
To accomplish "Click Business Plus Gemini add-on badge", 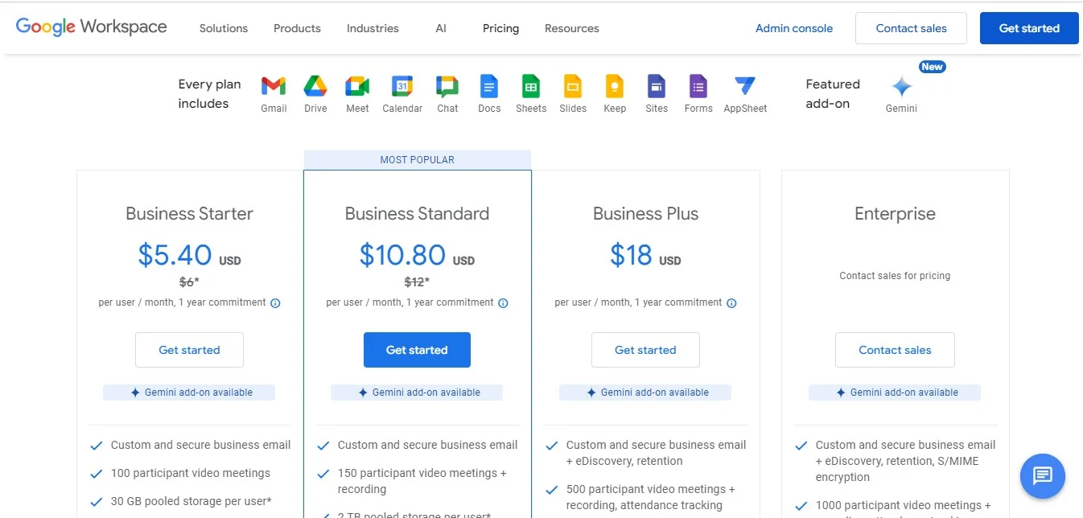I will pos(645,393).
